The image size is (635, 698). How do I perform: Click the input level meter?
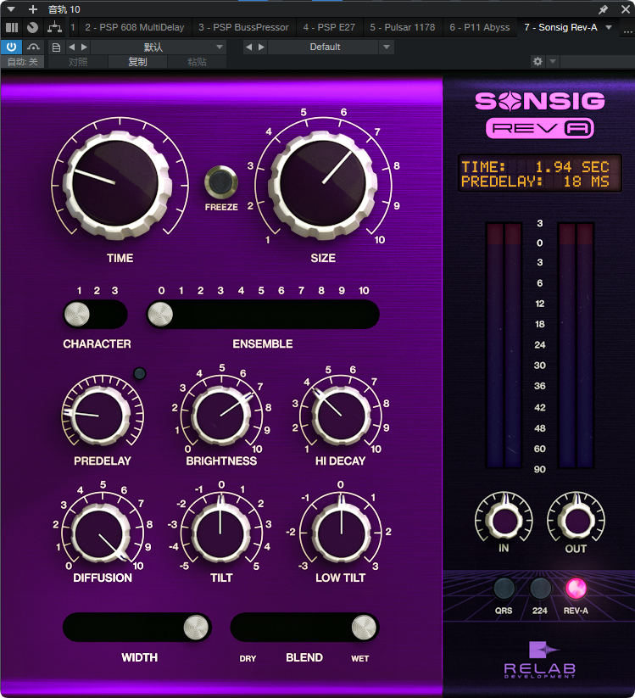coord(504,345)
